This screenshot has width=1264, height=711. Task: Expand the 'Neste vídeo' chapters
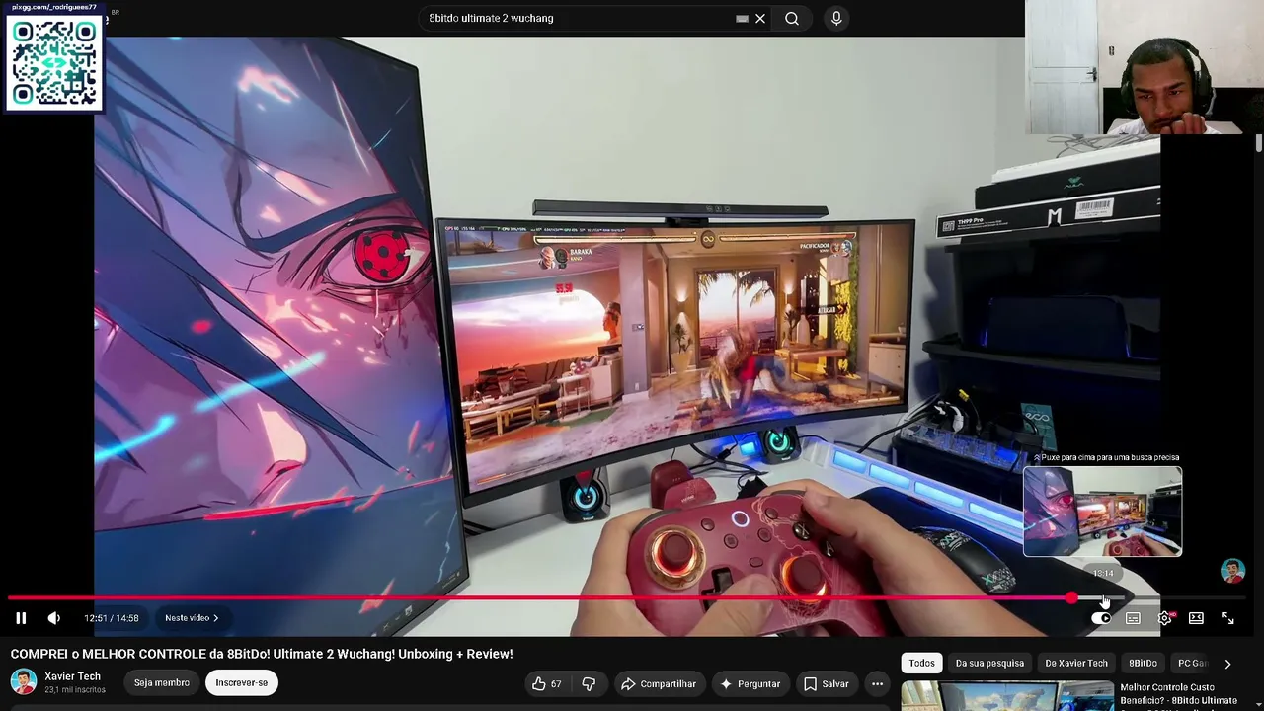click(192, 618)
